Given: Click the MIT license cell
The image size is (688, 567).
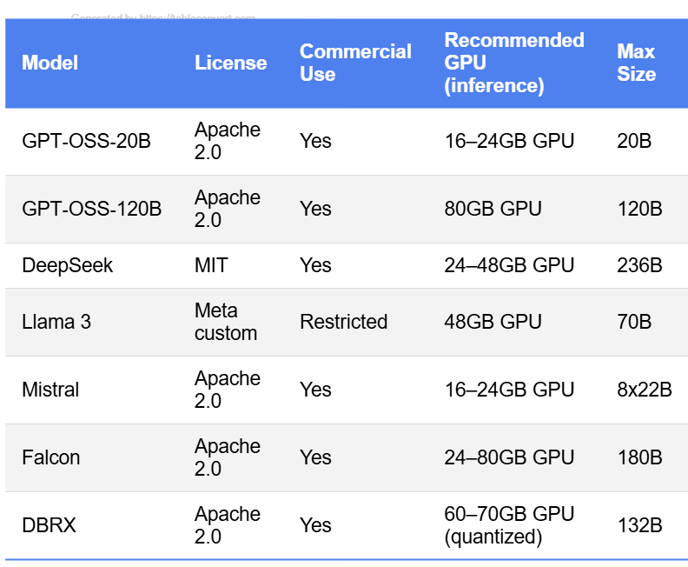Looking at the screenshot, I should coord(211,265).
